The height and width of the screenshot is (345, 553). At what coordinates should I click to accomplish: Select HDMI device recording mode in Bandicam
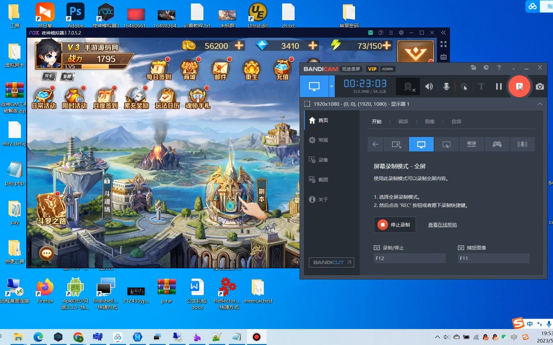pyautogui.click(x=471, y=144)
